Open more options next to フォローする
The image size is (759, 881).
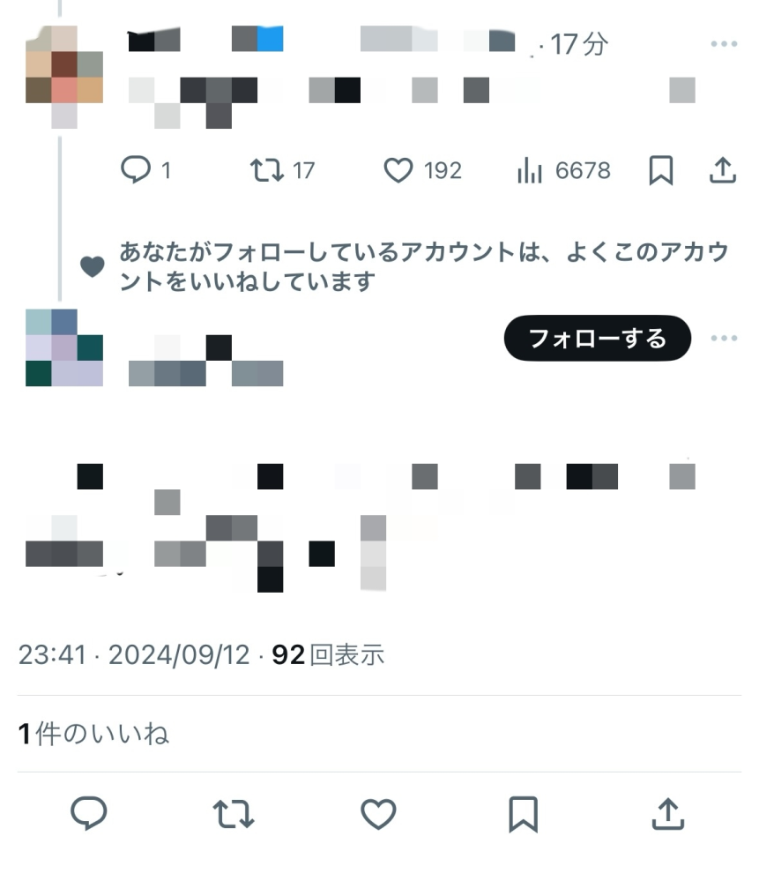[x=724, y=338]
